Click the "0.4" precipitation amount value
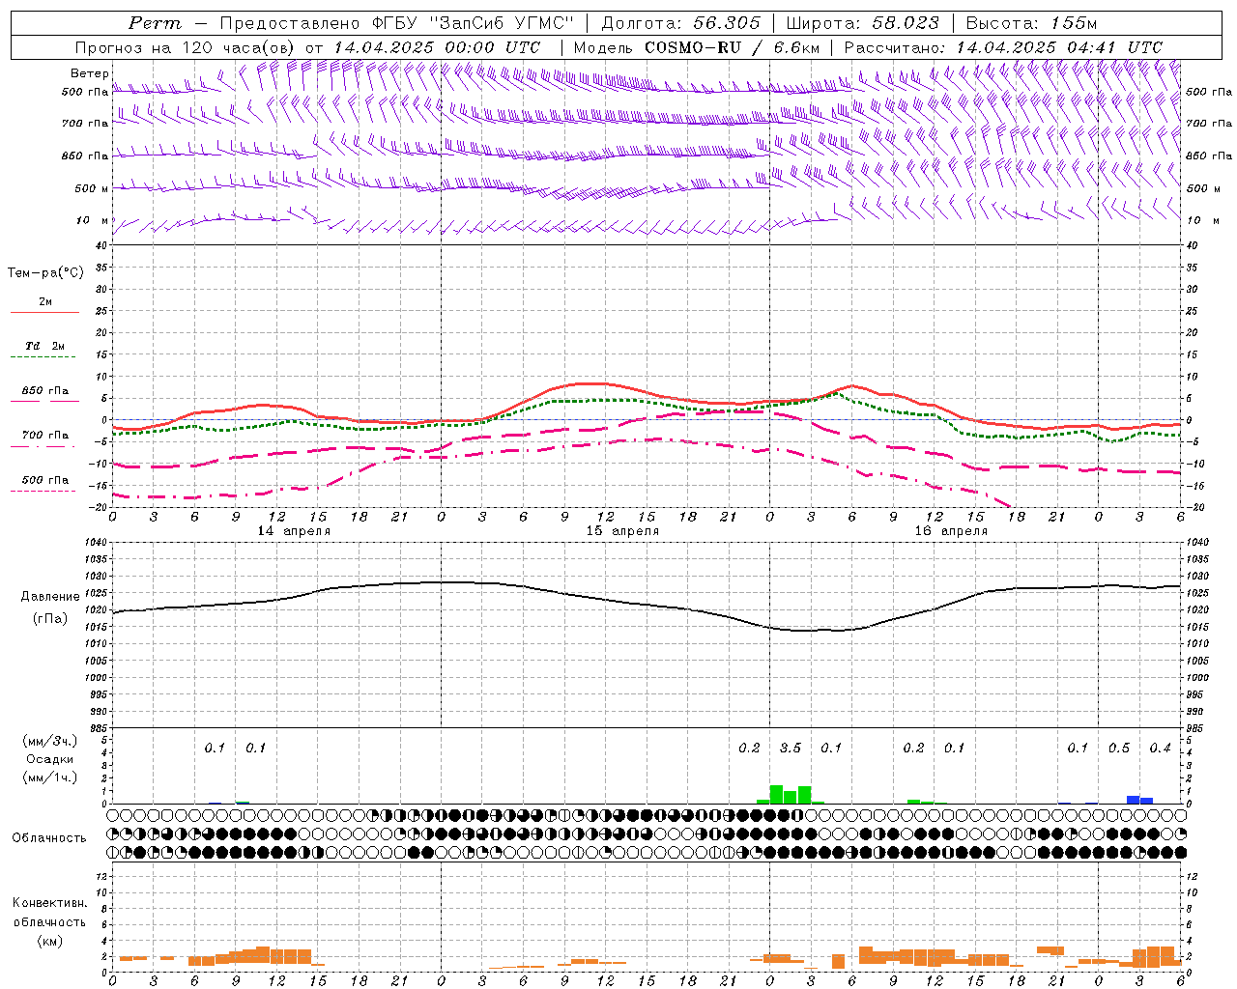 coord(1160,749)
